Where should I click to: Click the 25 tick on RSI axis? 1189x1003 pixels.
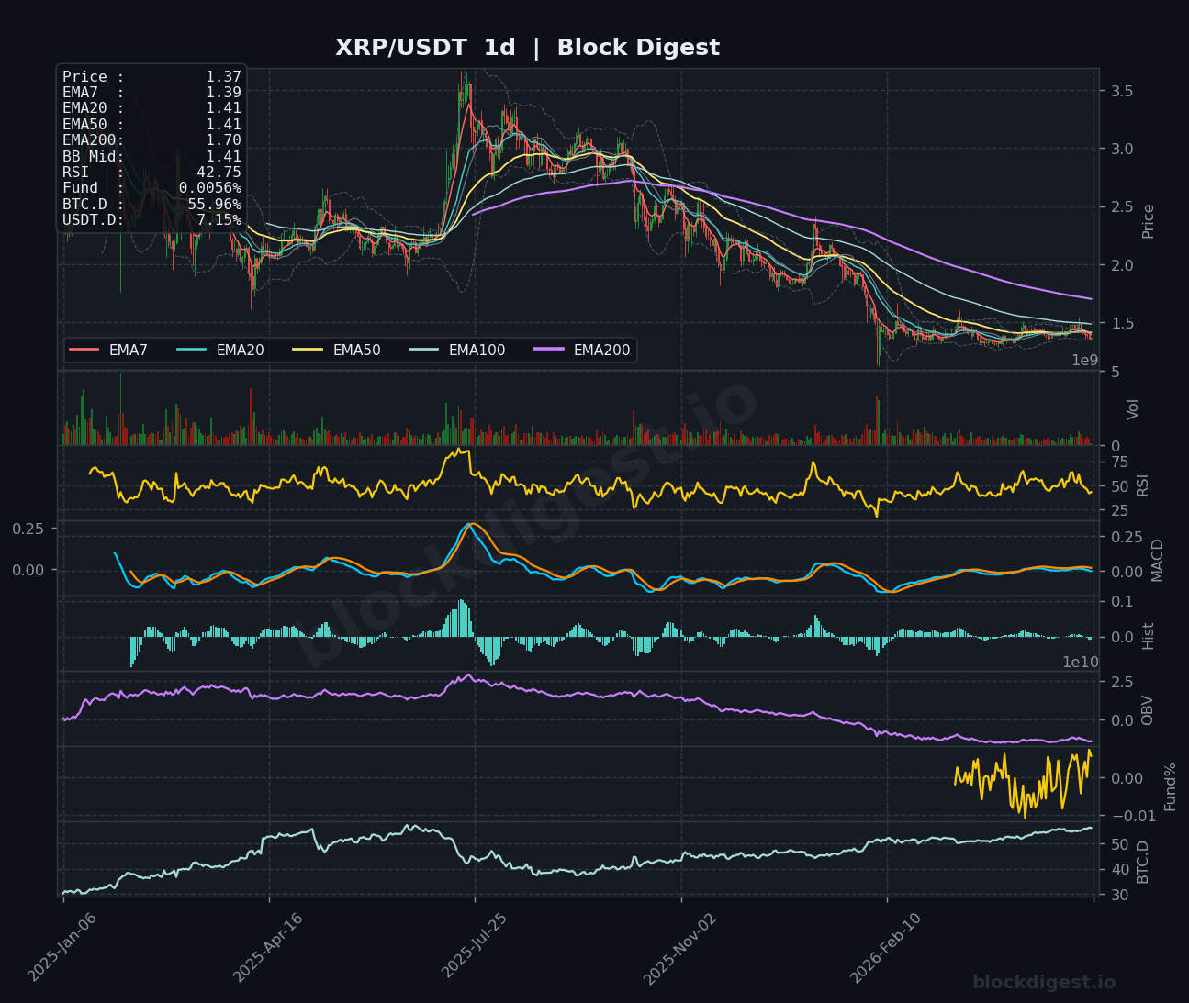tap(1119, 510)
